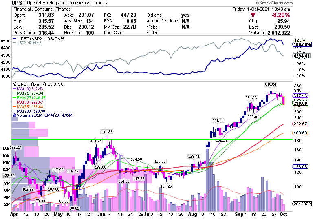The height and width of the screenshot is (219, 315).
Task: Click the 128.98 MA(200) axis tag
Action: coord(300,166)
